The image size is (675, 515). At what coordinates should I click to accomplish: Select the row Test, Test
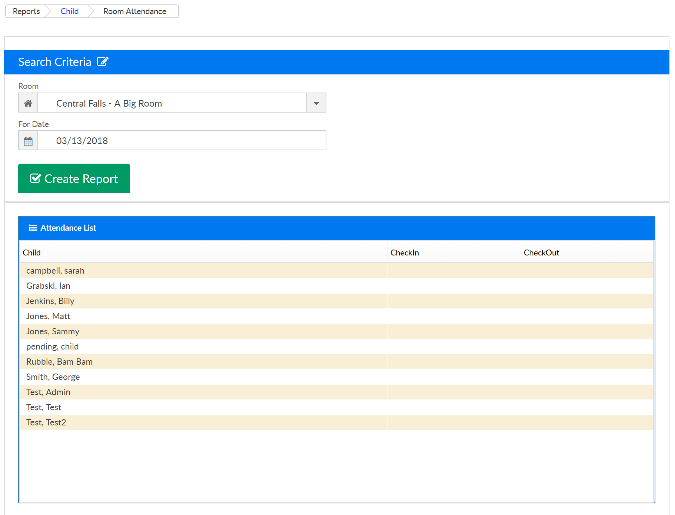click(x=336, y=407)
